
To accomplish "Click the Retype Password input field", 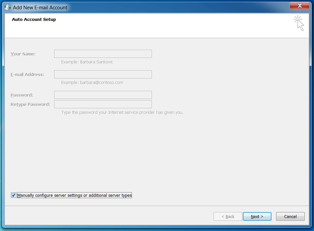I will tap(103, 104).
